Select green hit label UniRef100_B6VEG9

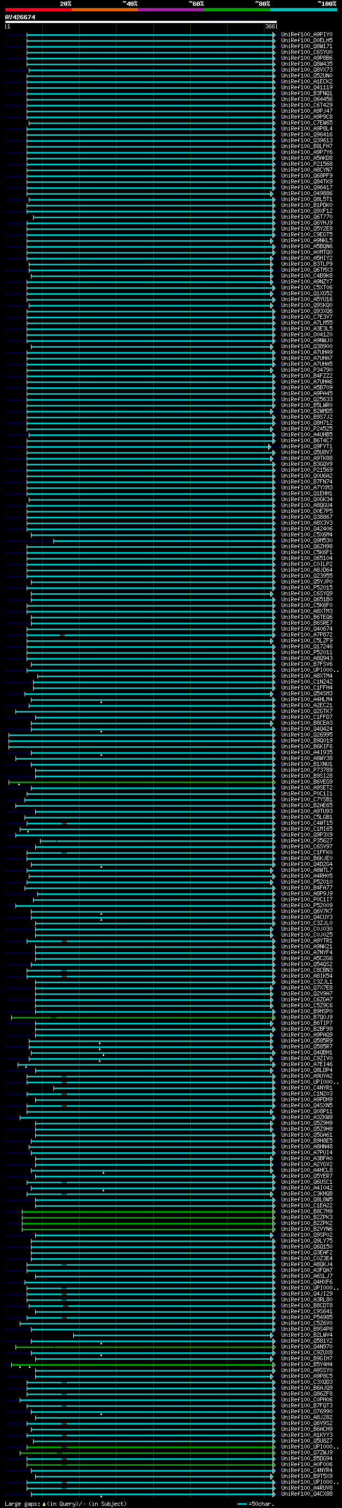coord(307,782)
